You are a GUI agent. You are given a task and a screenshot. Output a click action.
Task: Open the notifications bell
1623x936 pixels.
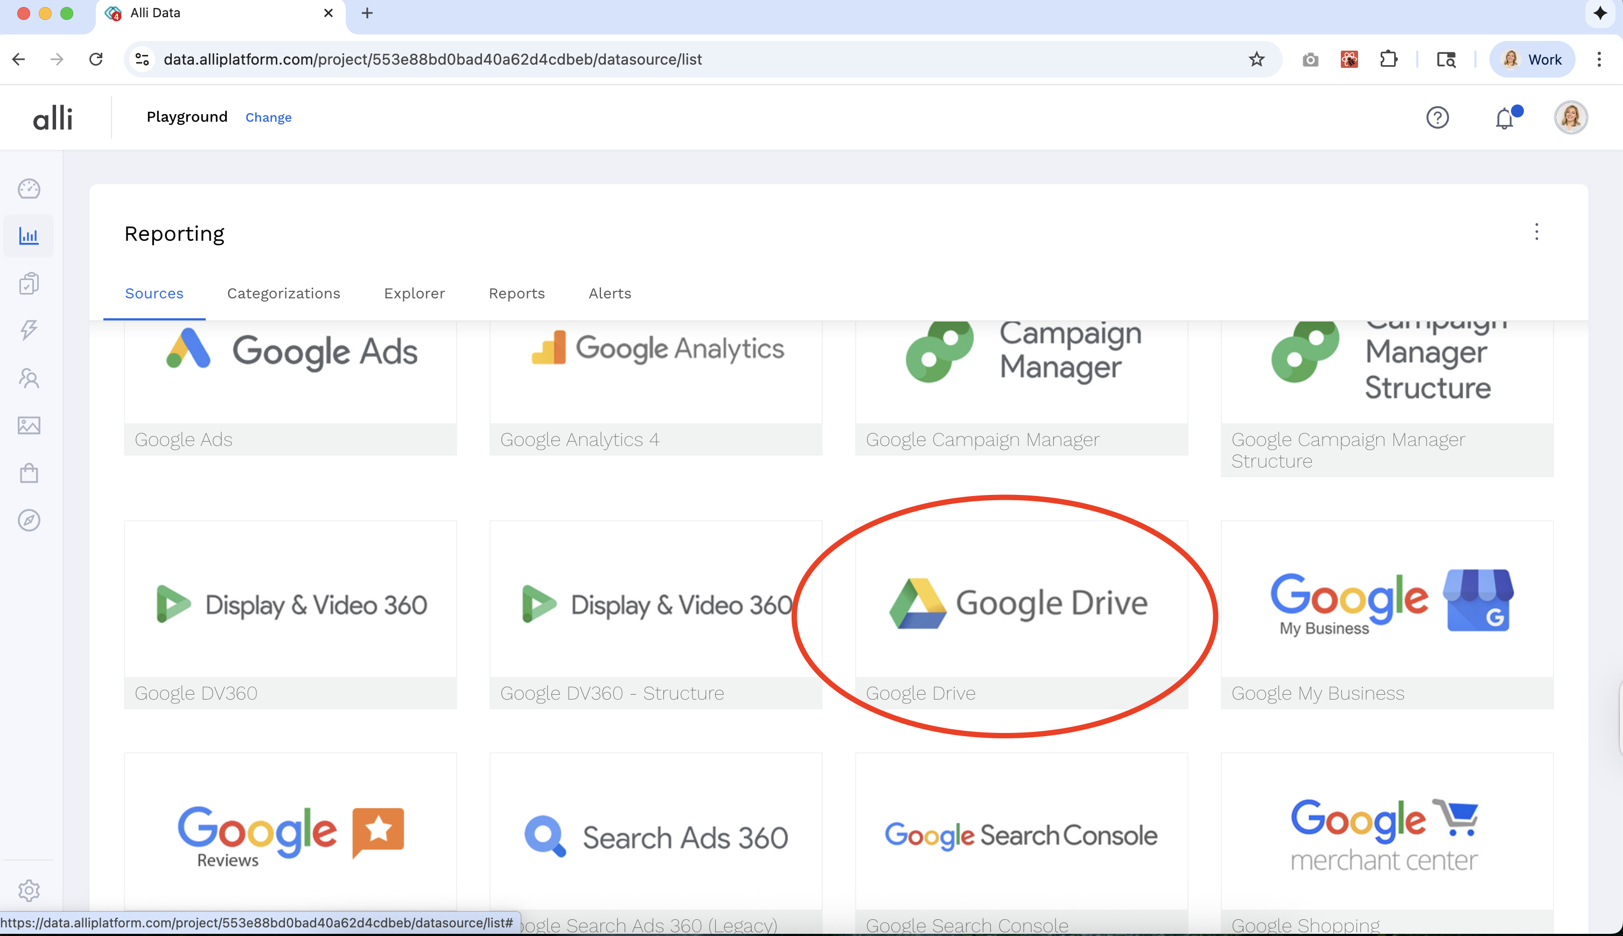1504,118
